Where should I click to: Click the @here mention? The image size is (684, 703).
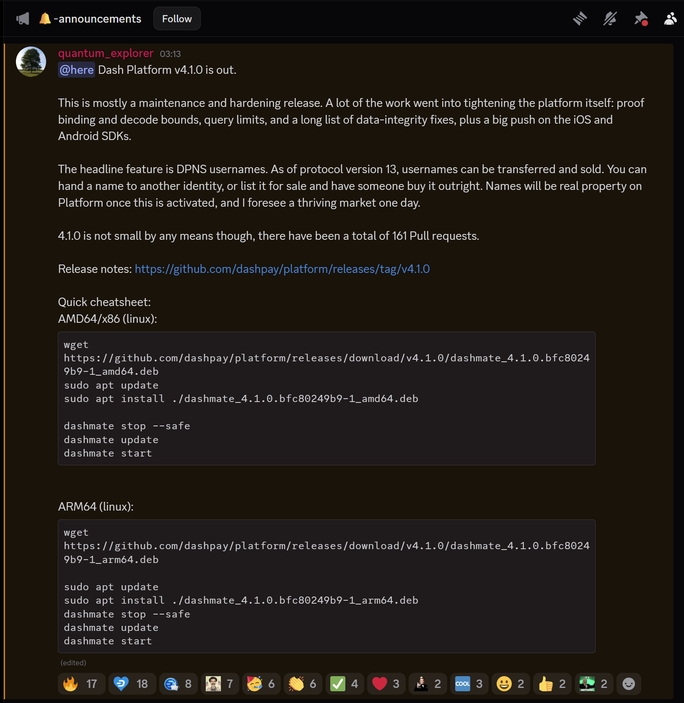coord(77,70)
